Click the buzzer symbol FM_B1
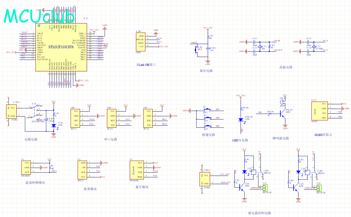 [x=283, y=101]
